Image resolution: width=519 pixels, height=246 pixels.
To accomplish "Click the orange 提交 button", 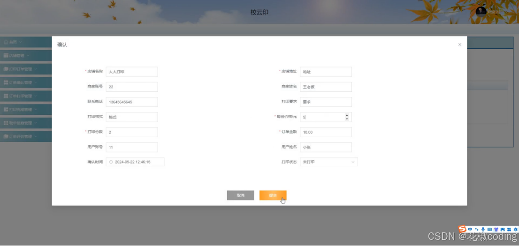I will (273, 195).
